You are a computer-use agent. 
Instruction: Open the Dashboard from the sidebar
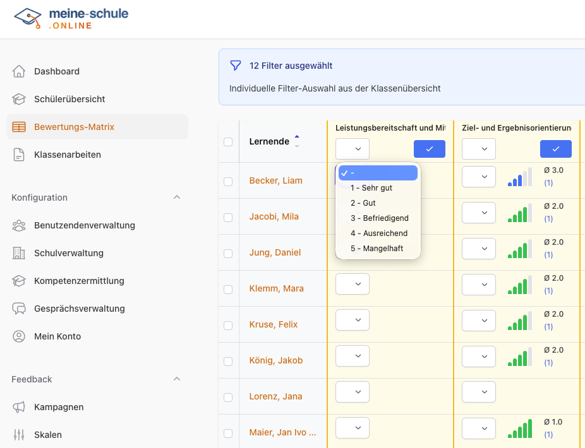coord(19,71)
